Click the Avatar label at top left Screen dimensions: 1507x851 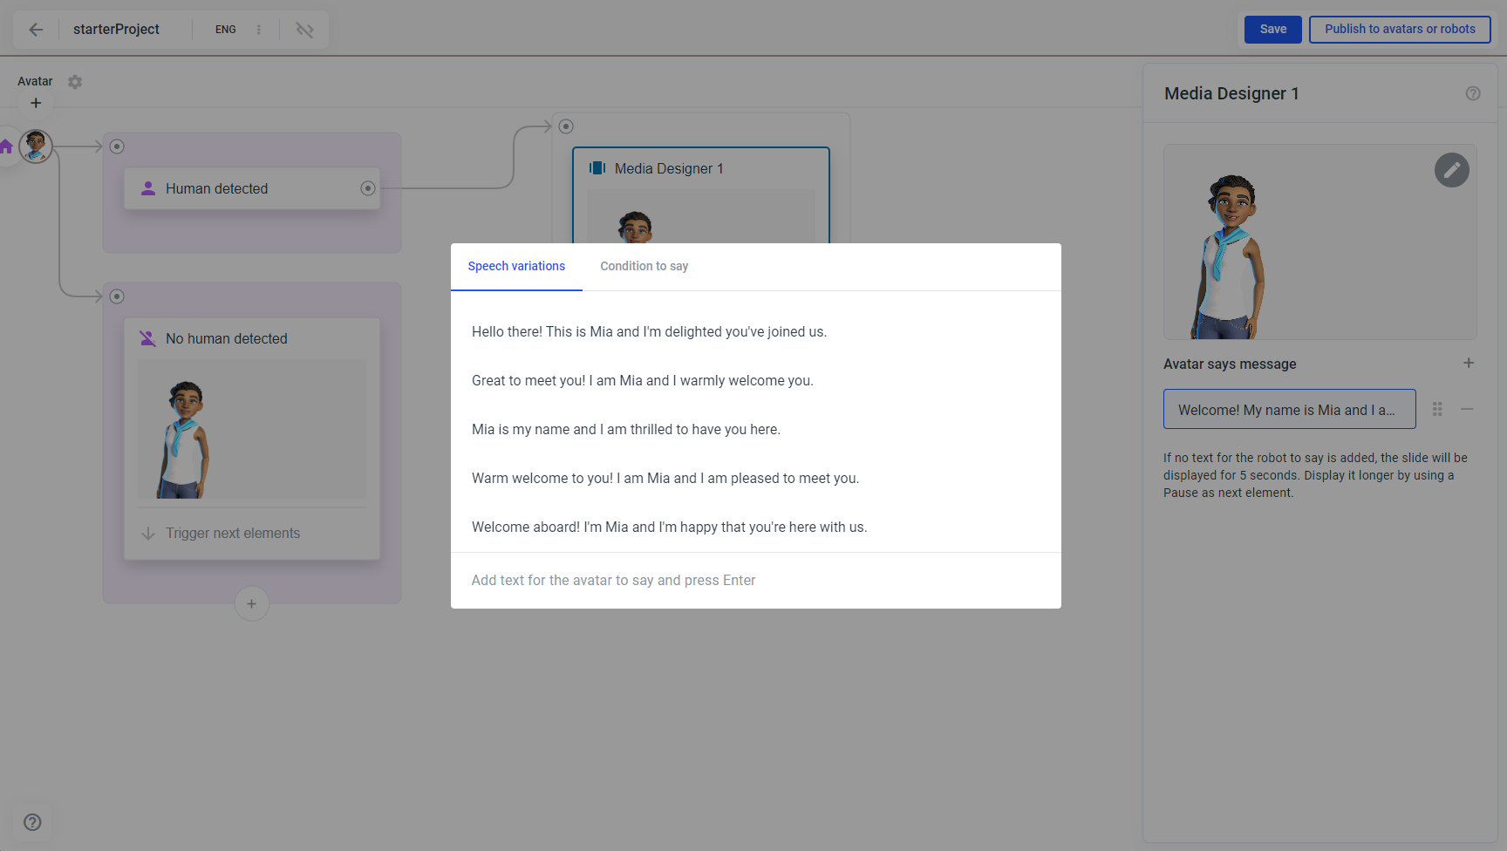[x=35, y=81]
